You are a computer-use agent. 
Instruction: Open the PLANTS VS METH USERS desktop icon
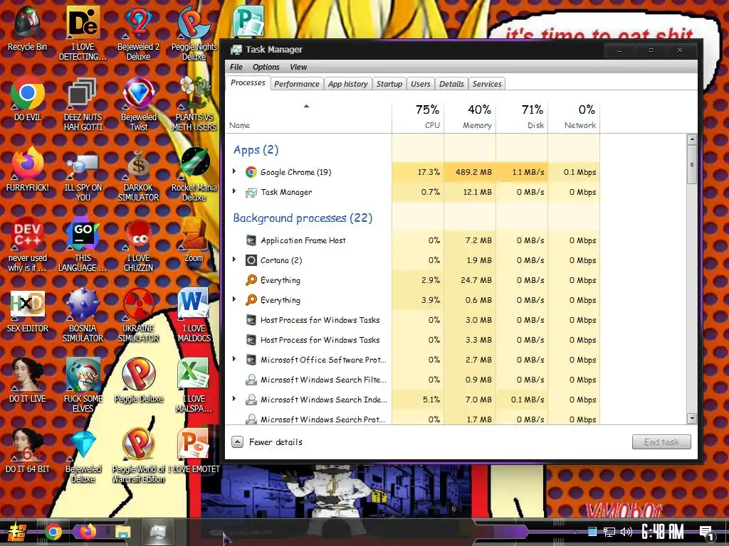(x=194, y=104)
